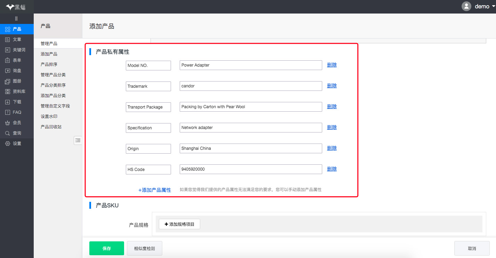Open the 设置 settings gear icon
This screenshot has width=496, height=258.
pyautogui.click(x=8, y=144)
